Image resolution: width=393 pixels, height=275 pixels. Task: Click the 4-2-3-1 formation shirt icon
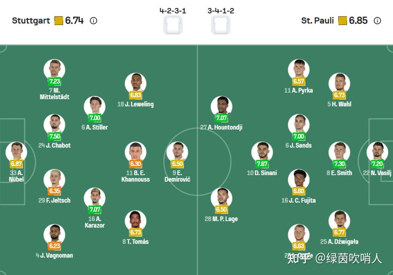pos(173,25)
